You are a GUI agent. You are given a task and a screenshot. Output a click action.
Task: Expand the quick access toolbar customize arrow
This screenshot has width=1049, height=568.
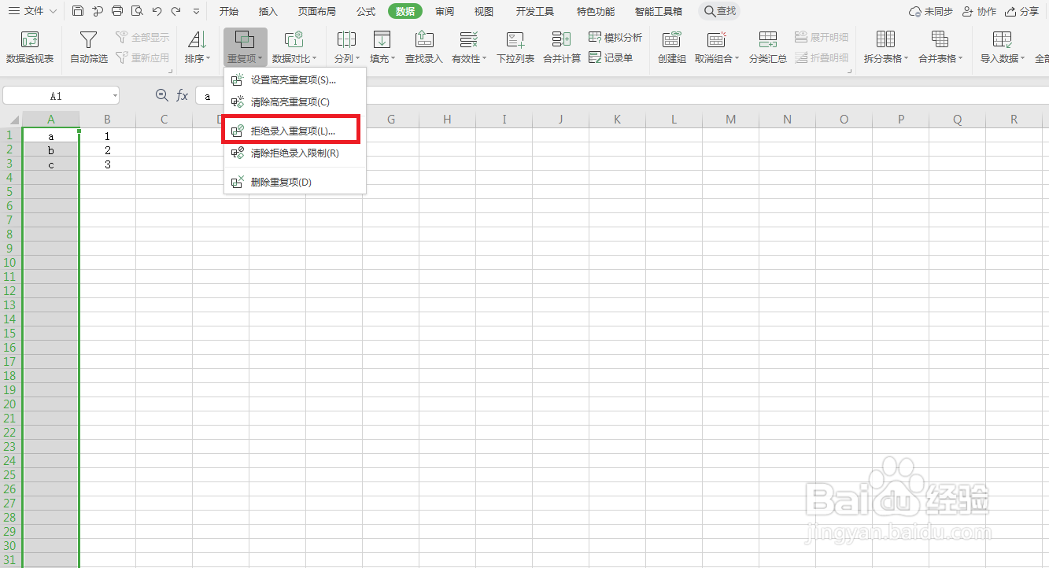tap(196, 12)
